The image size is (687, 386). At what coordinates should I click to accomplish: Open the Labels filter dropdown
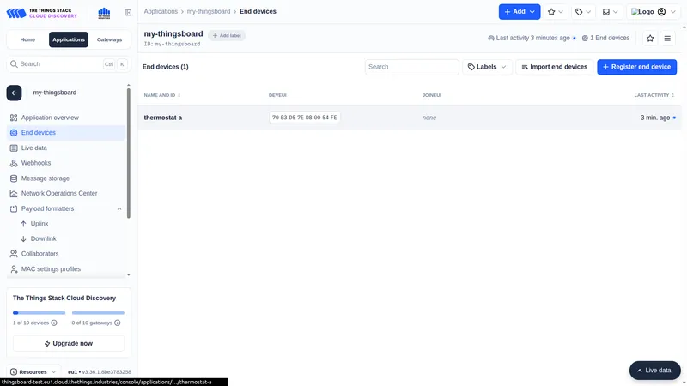tap(487, 67)
